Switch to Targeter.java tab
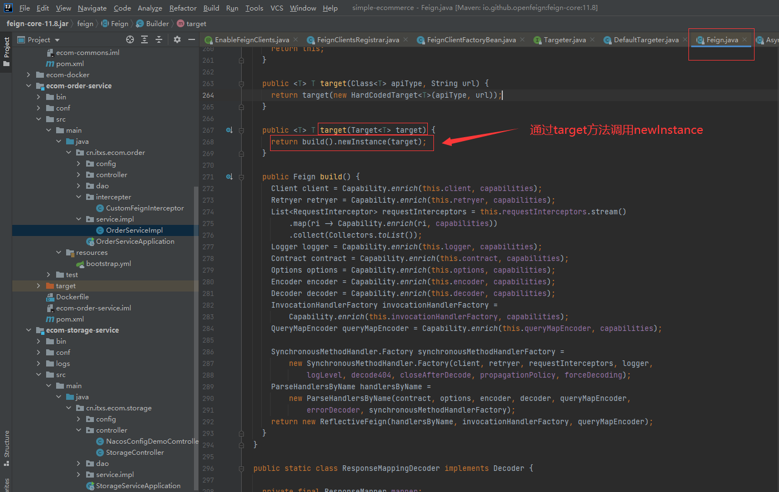The width and height of the screenshot is (779, 492). pyautogui.click(x=565, y=39)
